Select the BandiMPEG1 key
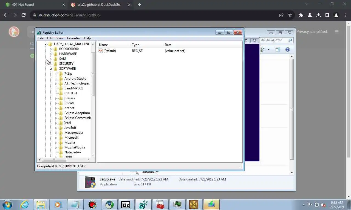 (x=73, y=88)
